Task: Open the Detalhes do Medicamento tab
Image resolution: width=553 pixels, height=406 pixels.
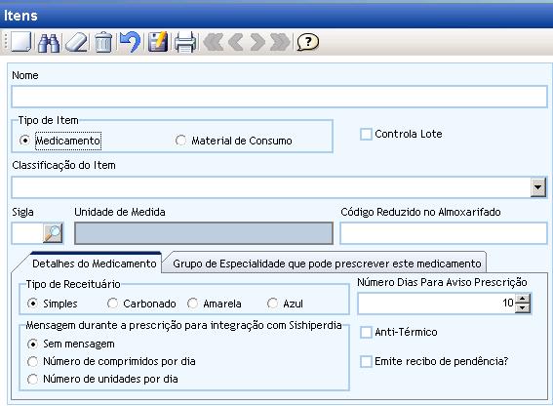Action: click(95, 264)
